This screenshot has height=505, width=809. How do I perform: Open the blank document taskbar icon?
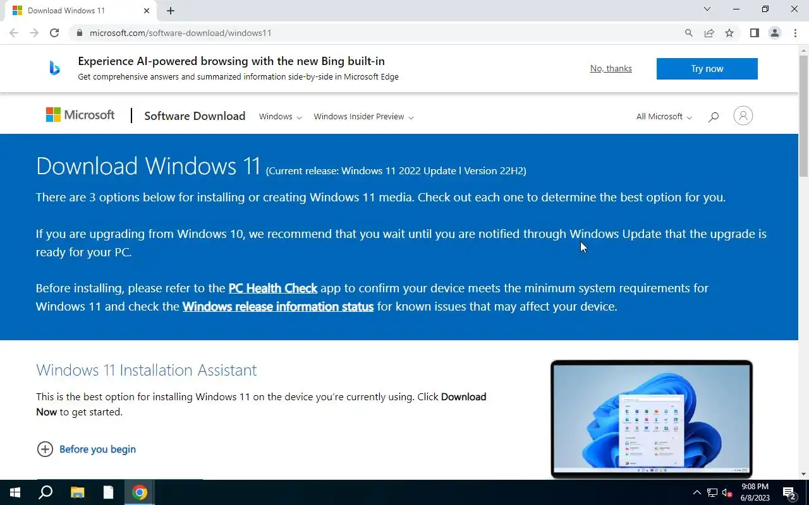tap(109, 492)
